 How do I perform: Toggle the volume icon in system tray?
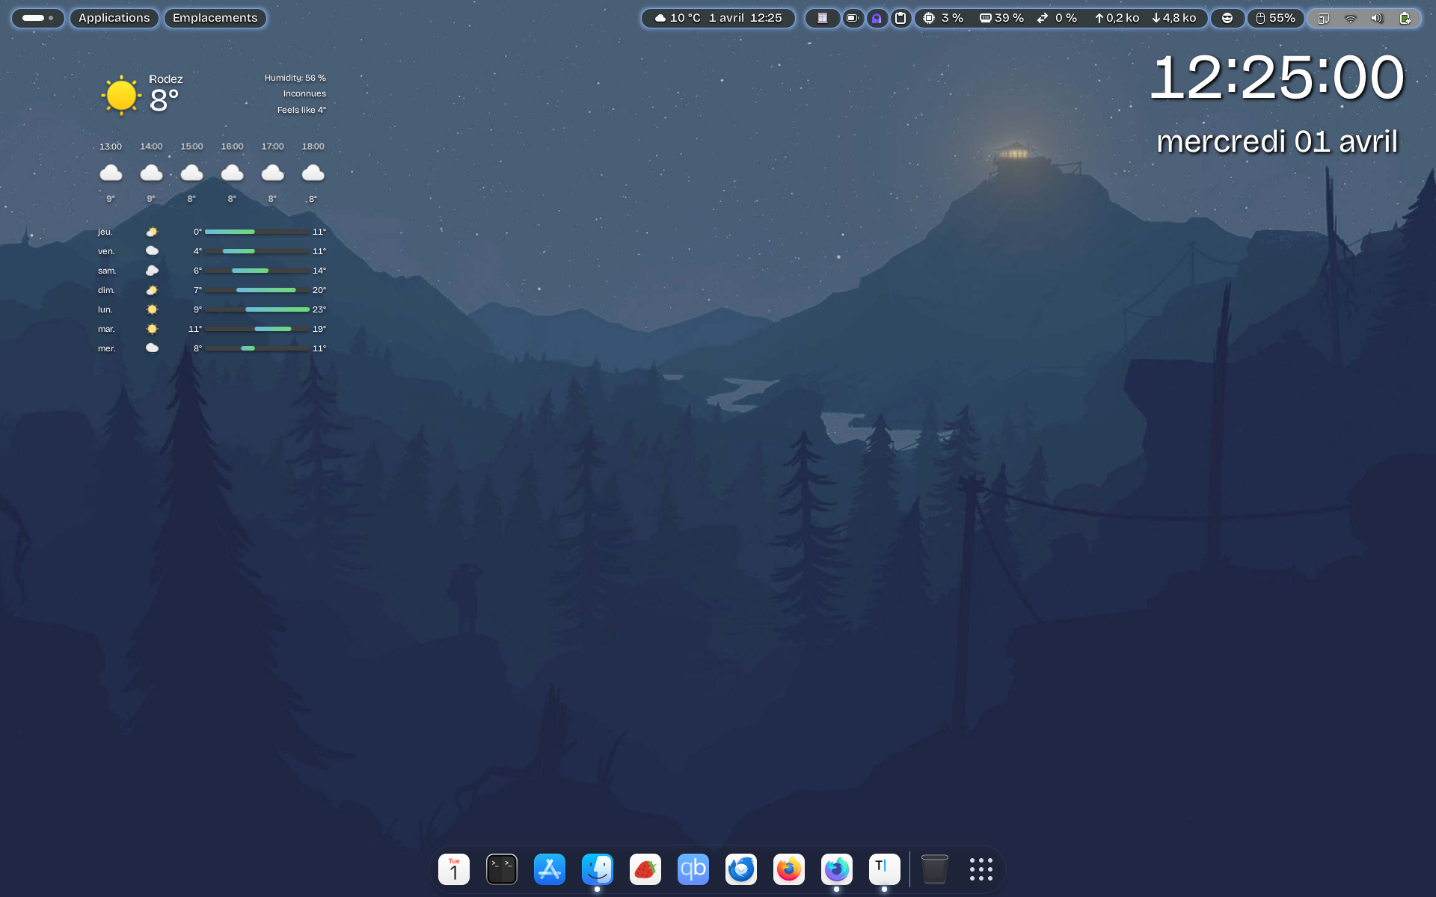point(1377,18)
